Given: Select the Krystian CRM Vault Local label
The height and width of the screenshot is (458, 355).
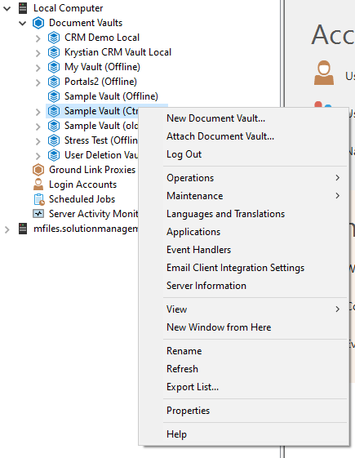Looking at the screenshot, I should pyautogui.click(x=118, y=52).
